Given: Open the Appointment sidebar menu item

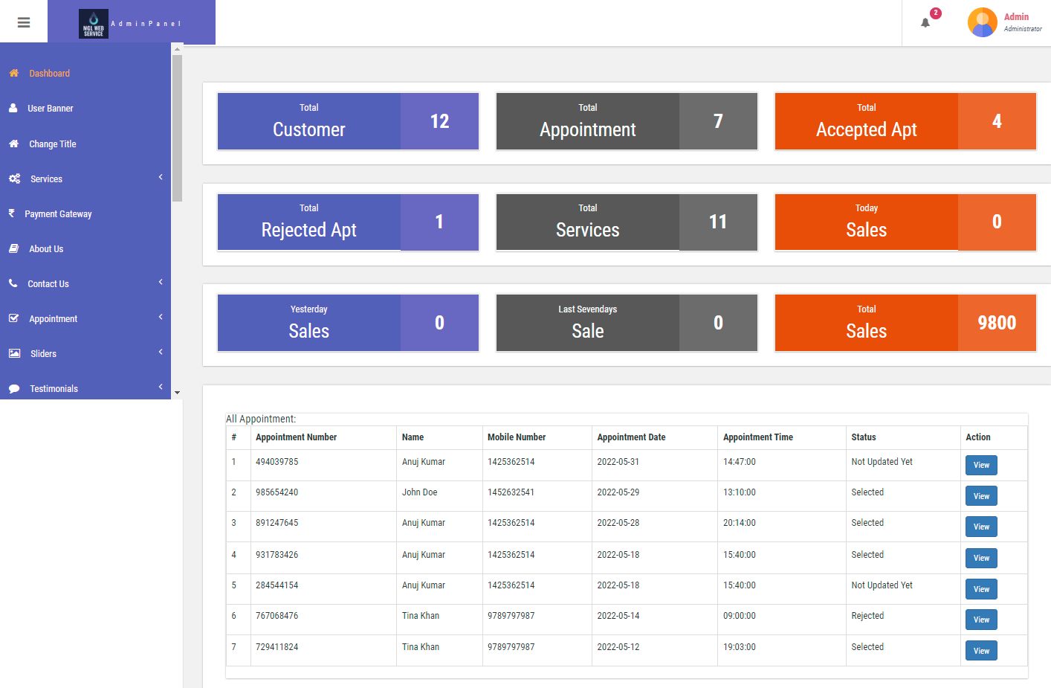Looking at the screenshot, I should click(52, 318).
